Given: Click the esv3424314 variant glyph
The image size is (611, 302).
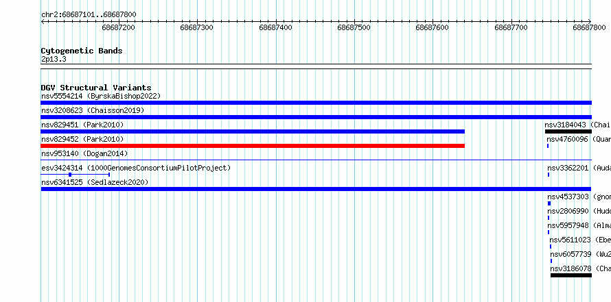Looking at the screenshot, I should [76, 175].
